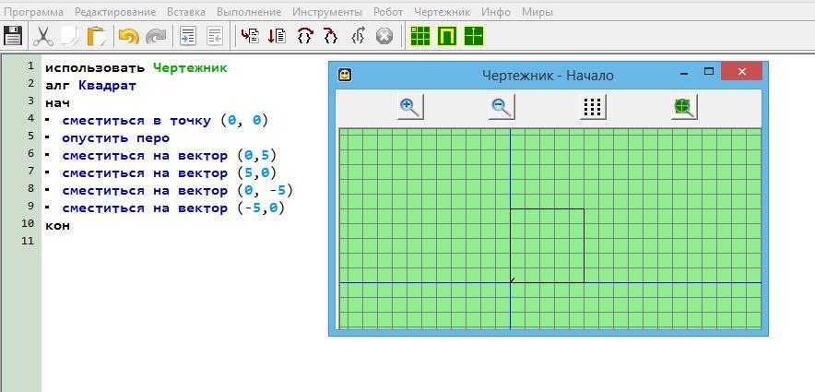Click the 'сместиться на вектор (0, -5)' line
This screenshot has width=815, height=392.
178,191
